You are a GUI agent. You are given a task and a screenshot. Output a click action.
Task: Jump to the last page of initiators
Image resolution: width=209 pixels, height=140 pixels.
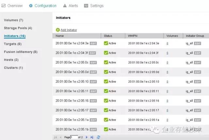(92, 137)
